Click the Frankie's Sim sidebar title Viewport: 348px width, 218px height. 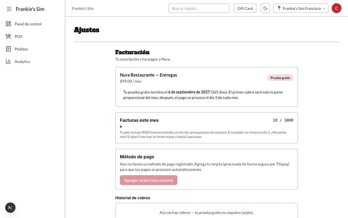[30, 9]
